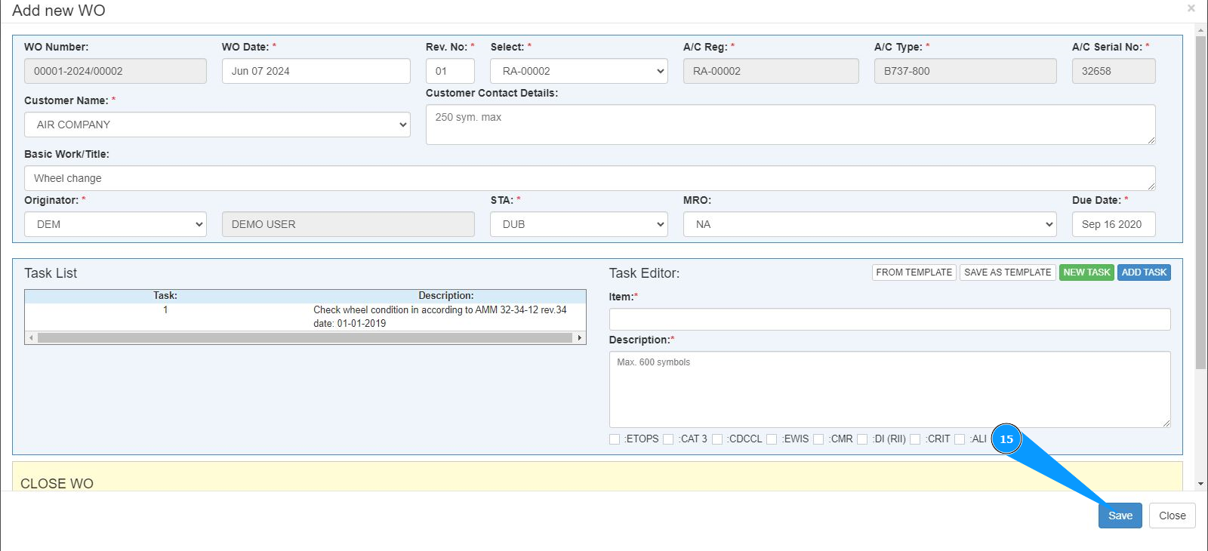1208x551 pixels.
Task: Open the Originator dropdown showing DEM
Action: point(116,224)
